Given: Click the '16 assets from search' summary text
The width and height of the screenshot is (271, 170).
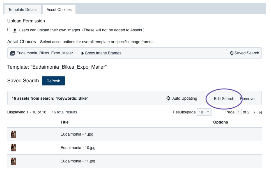Looking at the screenshot, I should pyautogui.click(x=50, y=98).
